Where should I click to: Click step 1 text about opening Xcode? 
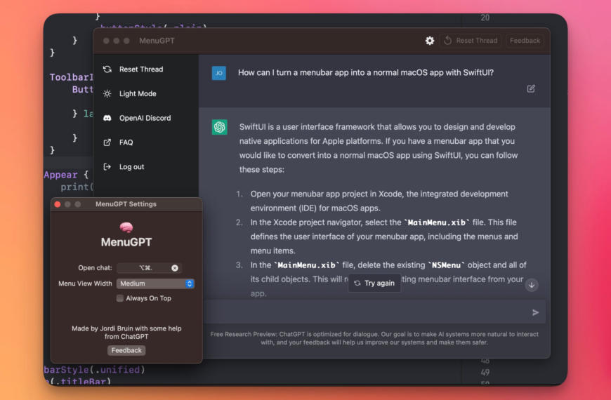pyautogui.click(x=379, y=201)
